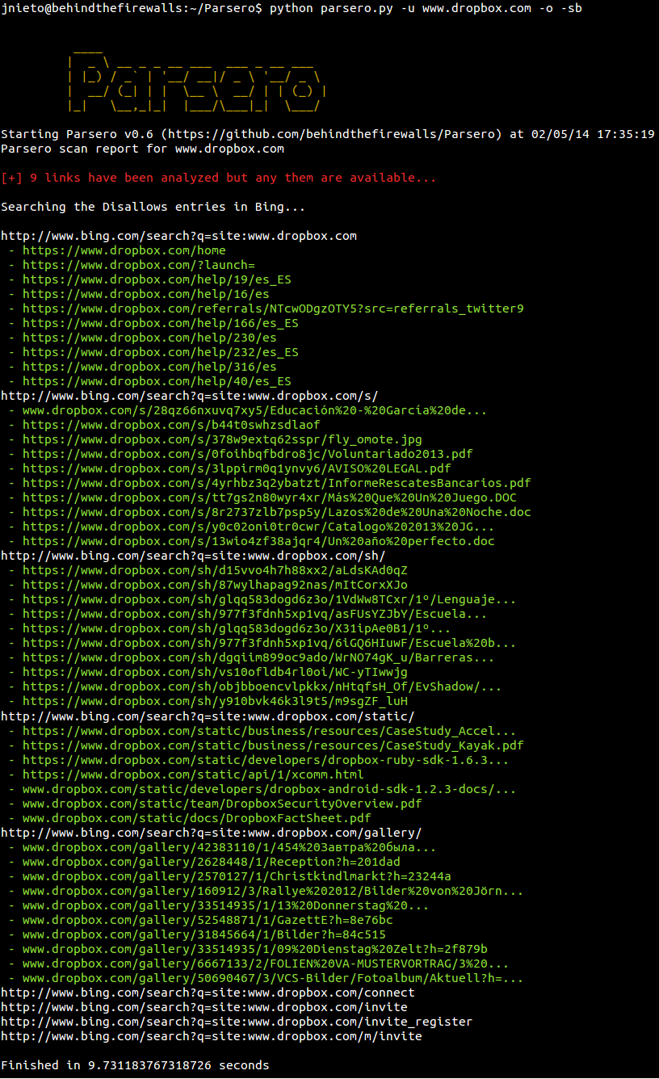Viewport: 659px width, 1079px height.
Task: Open Bing search link for dropbox.com/gallery/
Action: [212, 832]
